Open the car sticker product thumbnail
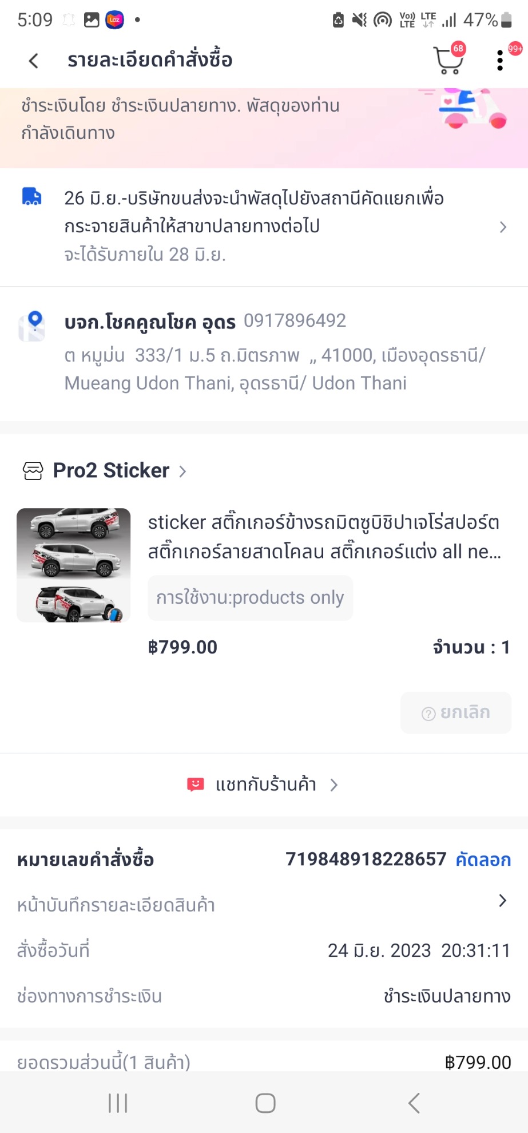Screen dimensions: 528x1133 [74, 565]
